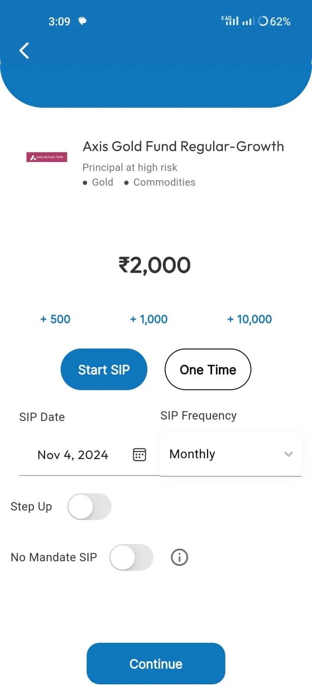Tap the No Mandate SIP info icon
This screenshot has width=312, height=693.
point(179,557)
